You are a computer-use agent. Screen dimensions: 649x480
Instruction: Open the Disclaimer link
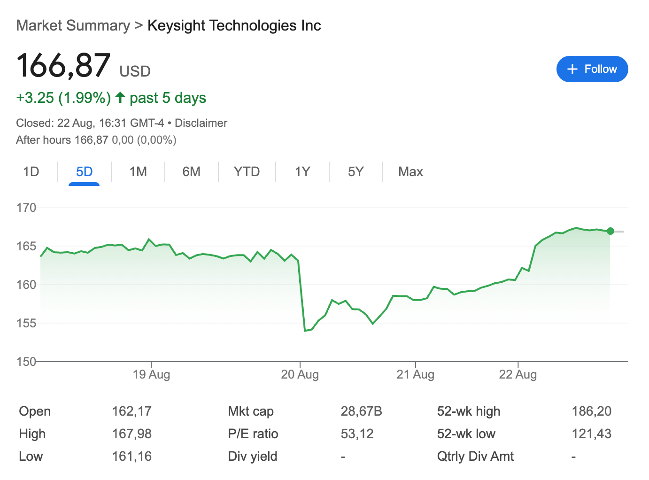(201, 123)
